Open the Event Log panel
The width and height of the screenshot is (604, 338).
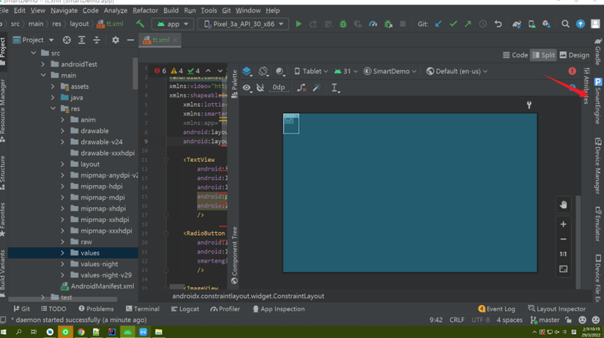click(x=496, y=309)
